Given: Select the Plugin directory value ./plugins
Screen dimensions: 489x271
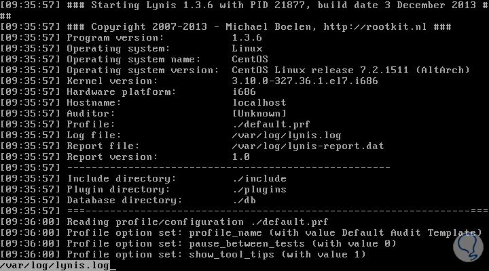Looking at the screenshot, I should coord(259,190).
